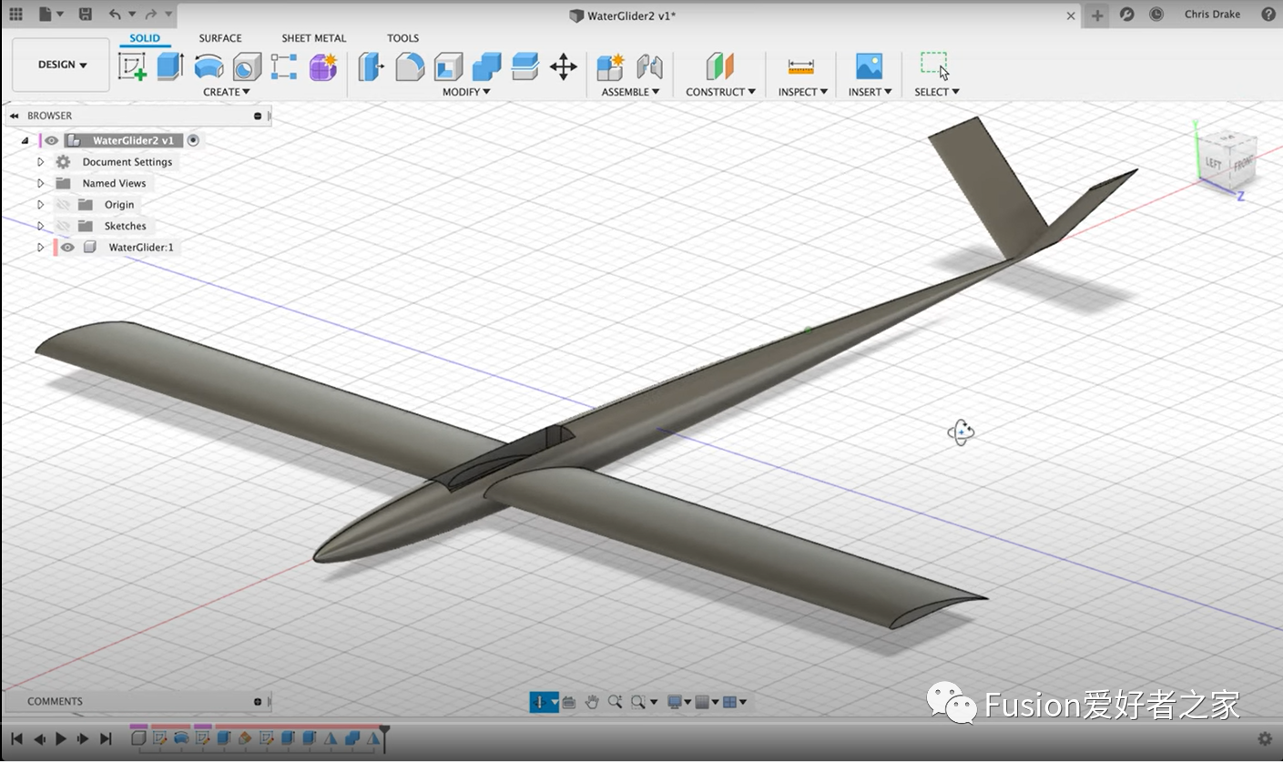Choose the Shell tool icon
This screenshot has height=762, width=1283.
click(x=448, y=66)
